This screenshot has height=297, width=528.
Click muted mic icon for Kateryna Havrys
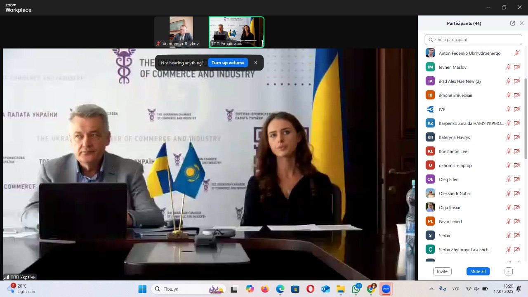click(x=508, y=137)
